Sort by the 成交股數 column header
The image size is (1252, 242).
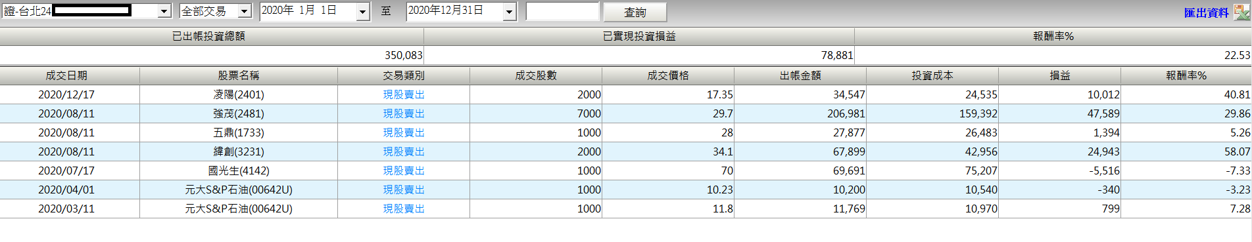coord(536,75)
